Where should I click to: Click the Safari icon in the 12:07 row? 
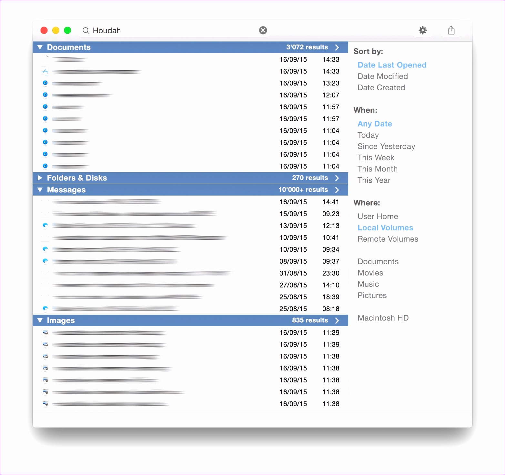point(45,95)
